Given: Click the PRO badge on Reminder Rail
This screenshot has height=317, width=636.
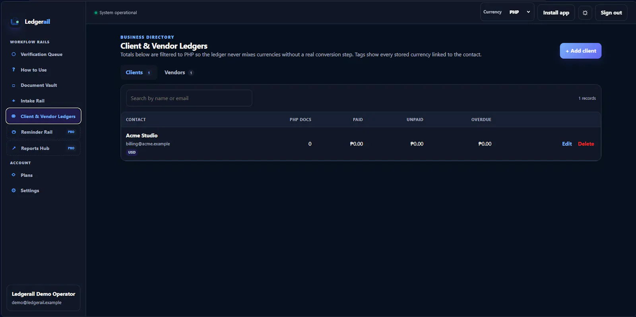Looking at the screenshot, I should click(71, 132).
